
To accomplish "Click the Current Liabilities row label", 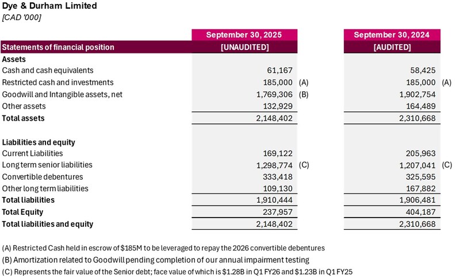I will tap(32, 153).
